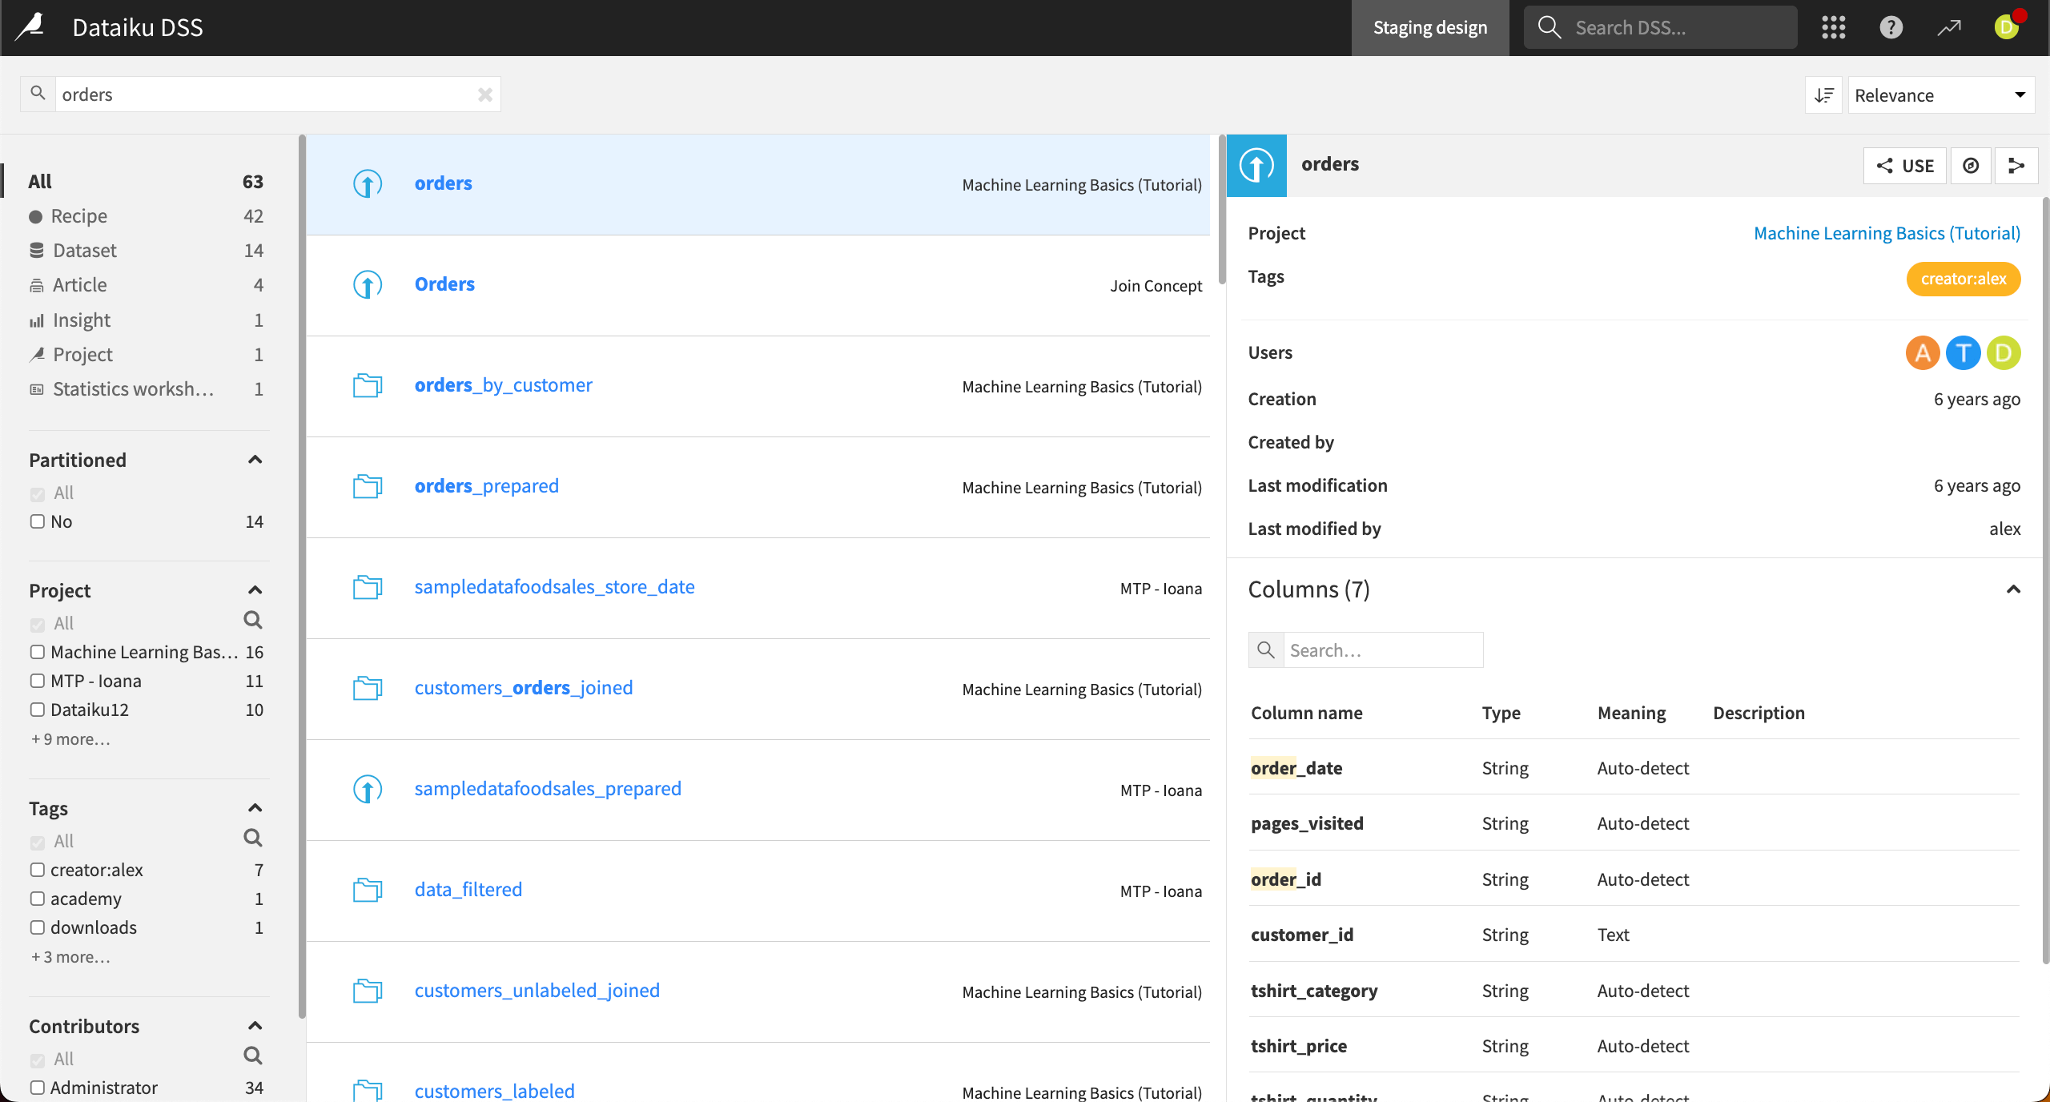Open the orders_by_customer result link
Viewport: 2050px width, 1102px height.
point(503,385)
